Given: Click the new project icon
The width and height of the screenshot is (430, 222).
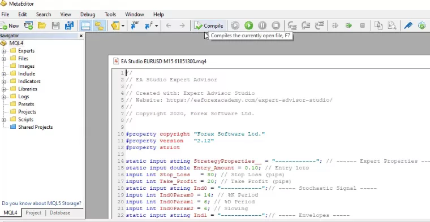Looking at the screenshot, I should (x=28, y=26).
